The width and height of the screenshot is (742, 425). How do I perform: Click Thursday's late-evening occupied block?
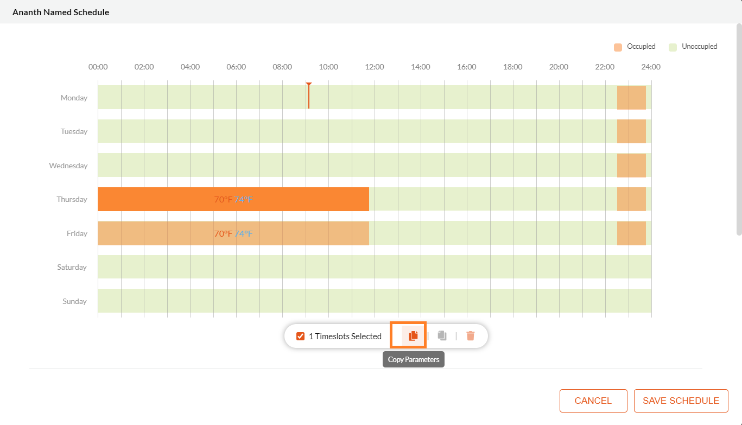(631, 199)
